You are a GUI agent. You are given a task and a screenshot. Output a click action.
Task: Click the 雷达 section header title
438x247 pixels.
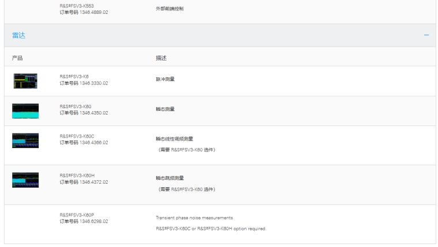18,36
